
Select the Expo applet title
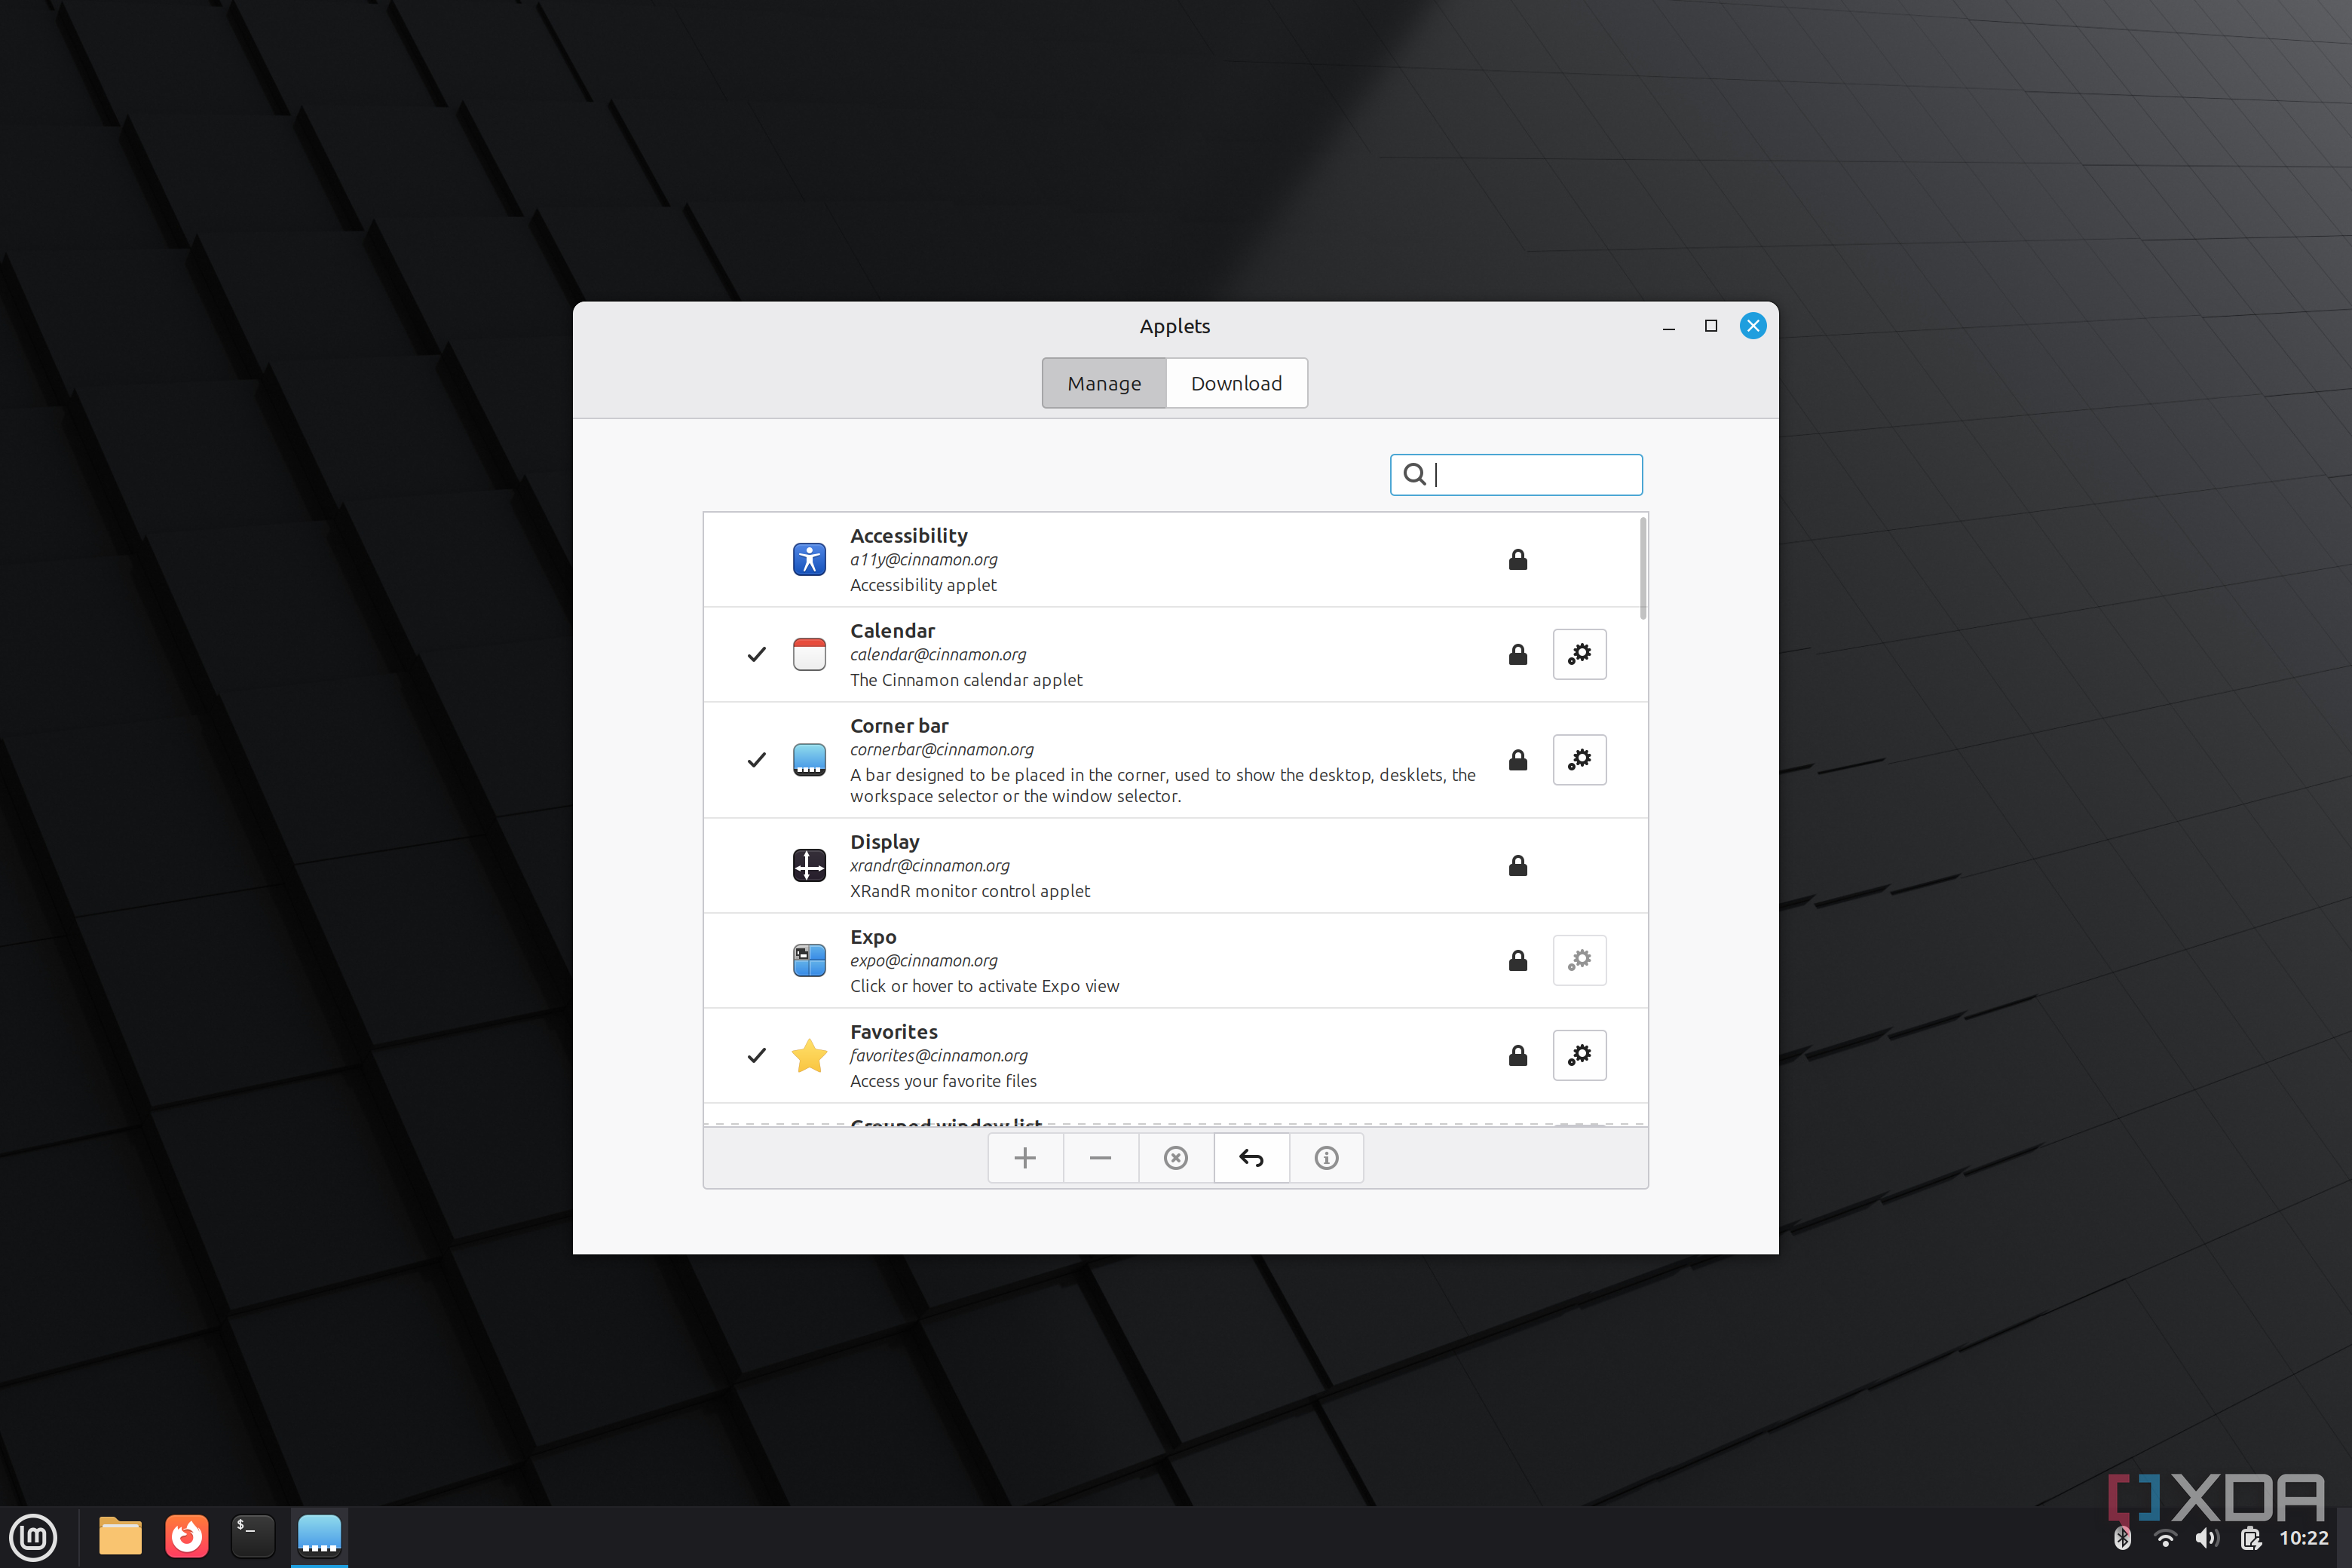(x=873, y=937)
